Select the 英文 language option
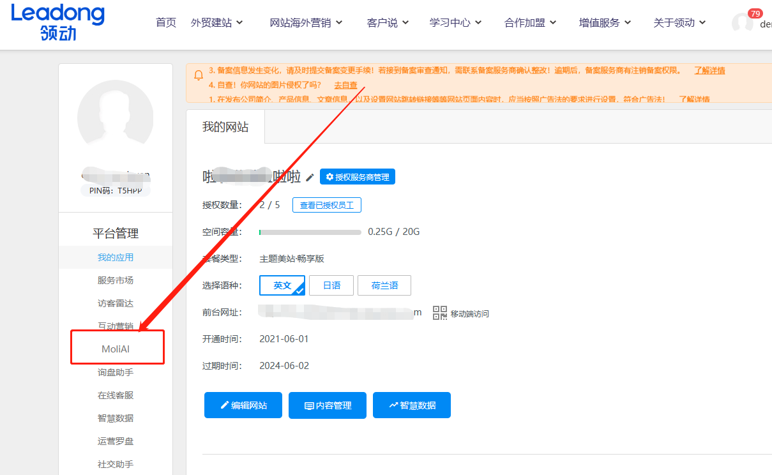Image resolution: width=772 pixels, height=475 pixels. coord(282,285)
